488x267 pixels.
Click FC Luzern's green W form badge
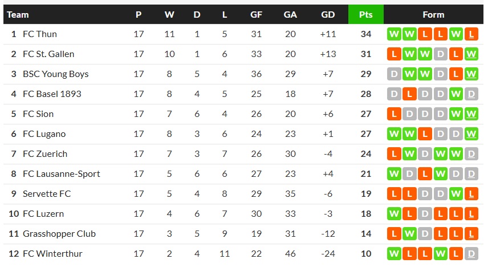[394, 214]
